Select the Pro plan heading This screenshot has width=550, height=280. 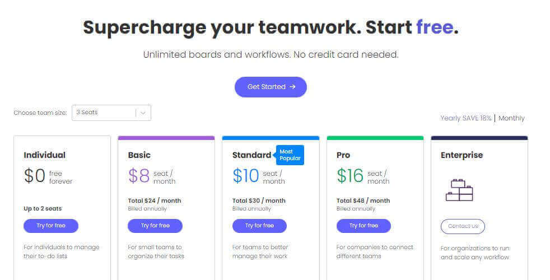343,155
